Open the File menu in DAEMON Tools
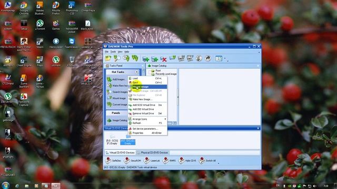 [x=106, y=51]
